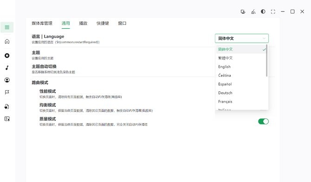Toggle the 质量模式 switch off

pyautogui.click(x=263, y=122)
